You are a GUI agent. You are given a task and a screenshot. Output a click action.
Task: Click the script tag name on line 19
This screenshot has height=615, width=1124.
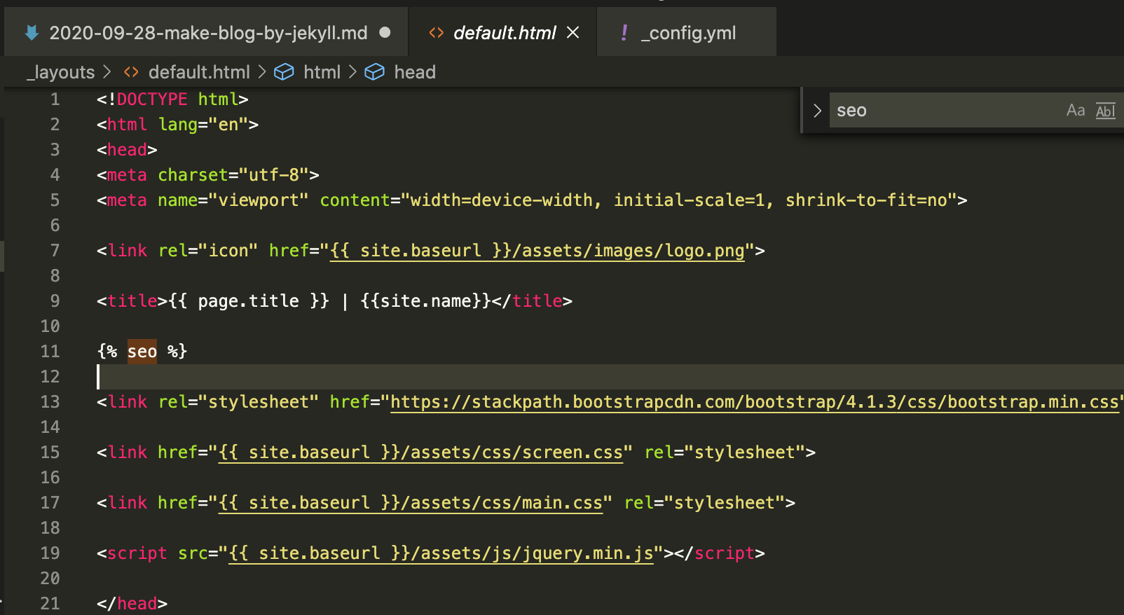137,553
